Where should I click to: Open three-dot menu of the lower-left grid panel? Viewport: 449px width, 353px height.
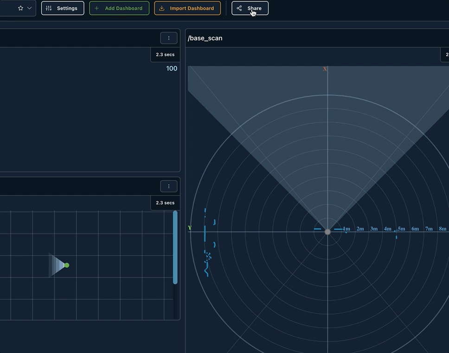(x=169, y=186)
